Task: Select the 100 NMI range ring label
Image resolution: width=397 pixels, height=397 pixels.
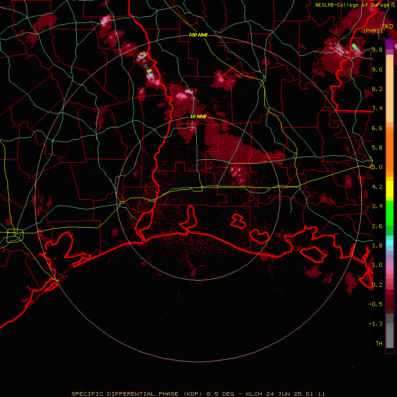Action: coord(198,35)
